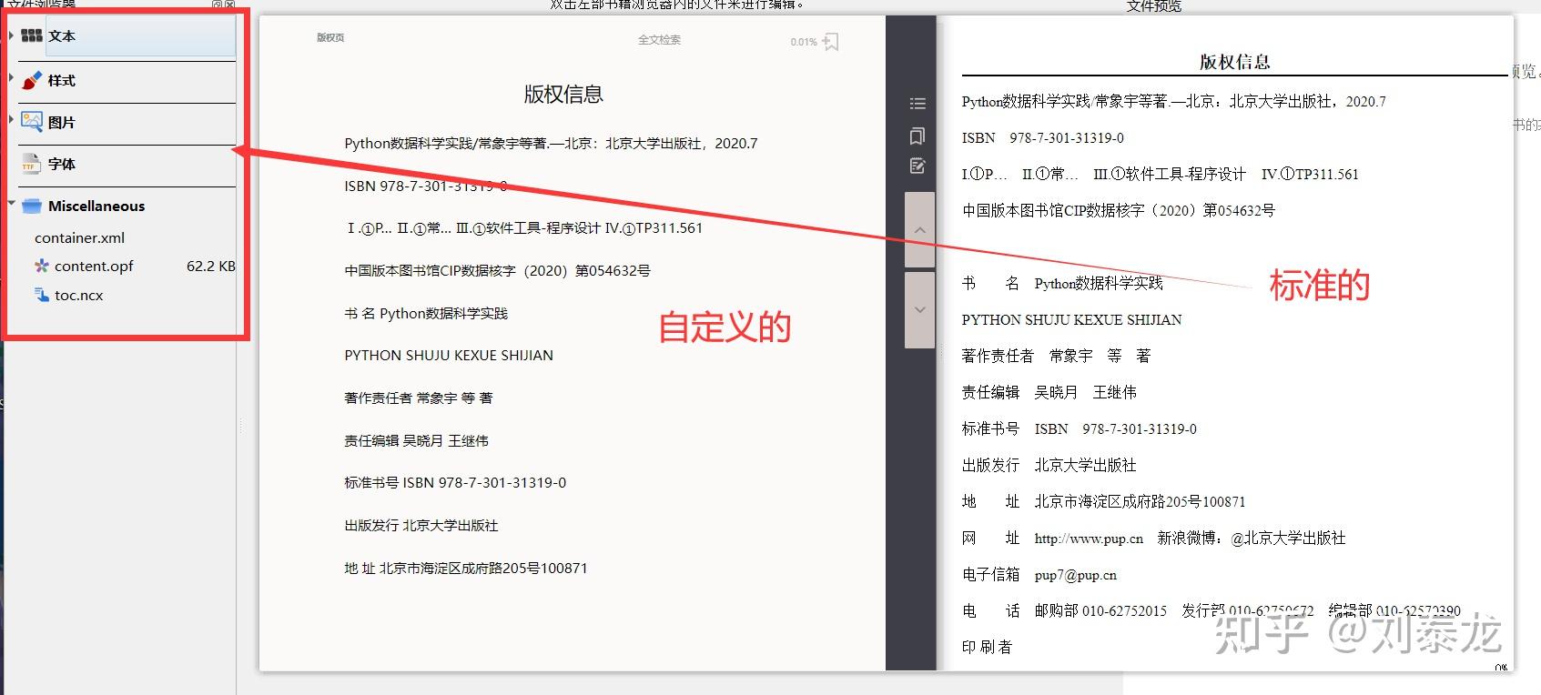Click the 0.01% reading progress label
Screen dimensions: 1541x695
804,42
